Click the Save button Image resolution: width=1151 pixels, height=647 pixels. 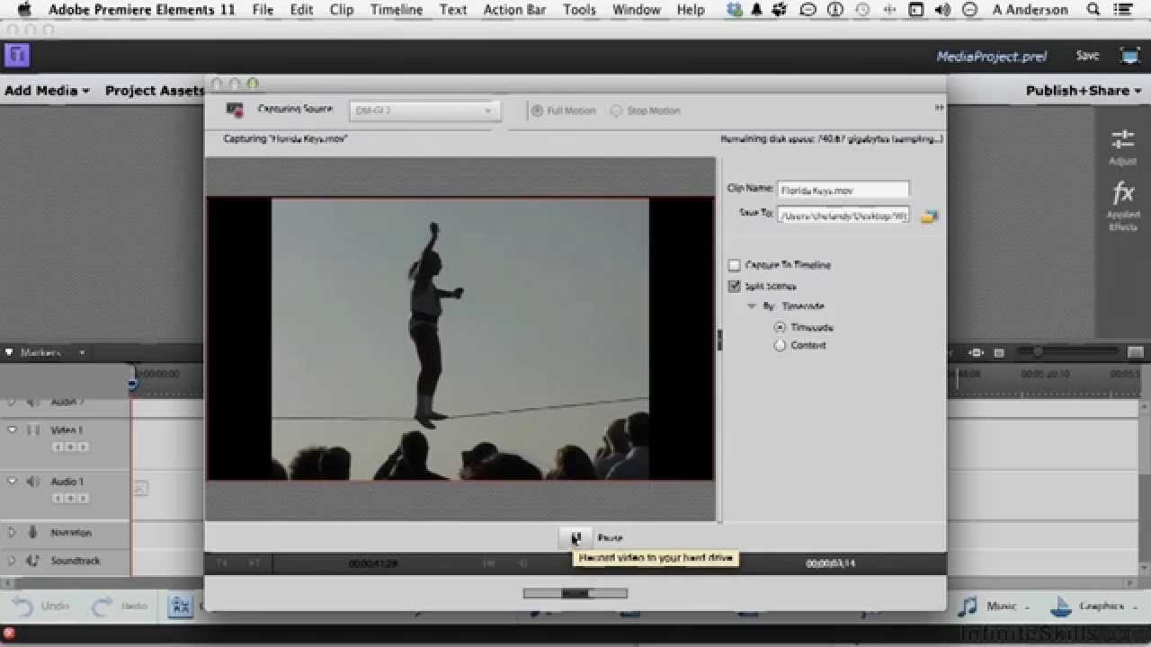pyautogui.click(x=1087, y=56)
